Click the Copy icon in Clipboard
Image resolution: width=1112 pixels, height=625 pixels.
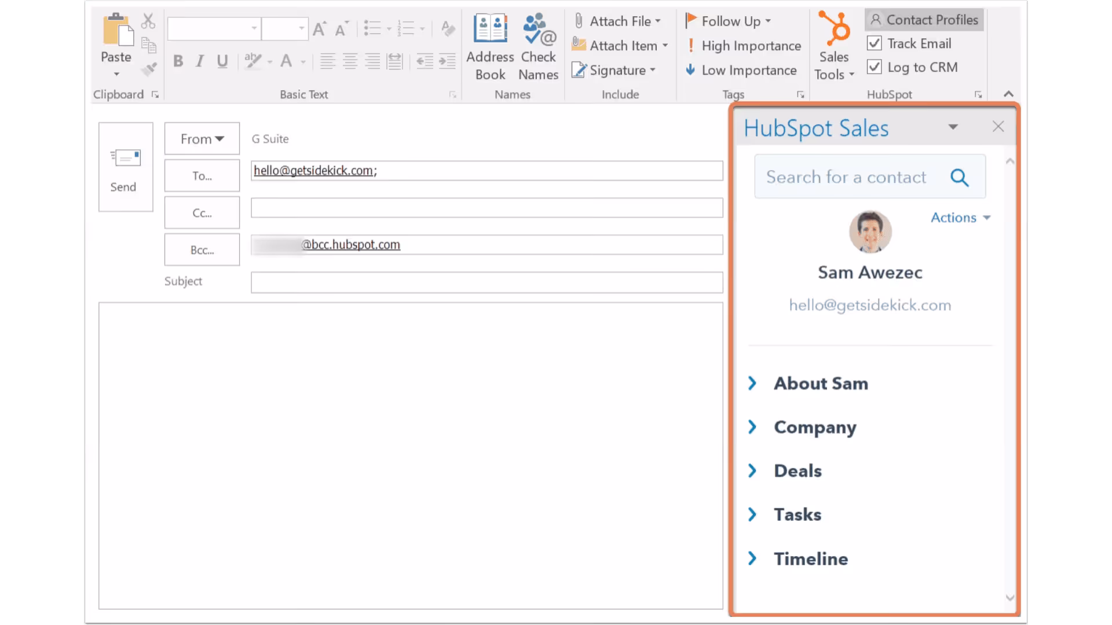click(x=149, y=45)
